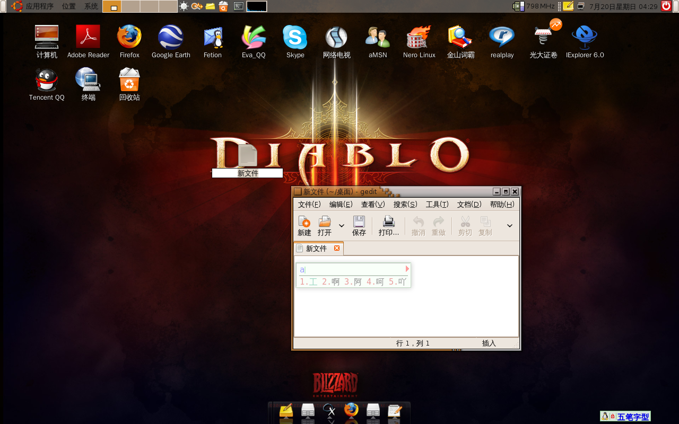Open the 位置 places panel menu
This screenshot has height=424, width=679.
[69, 6]
